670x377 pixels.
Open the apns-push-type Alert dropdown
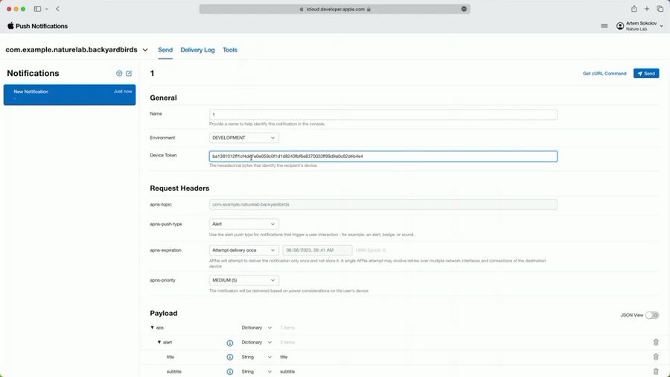point(244,224)
